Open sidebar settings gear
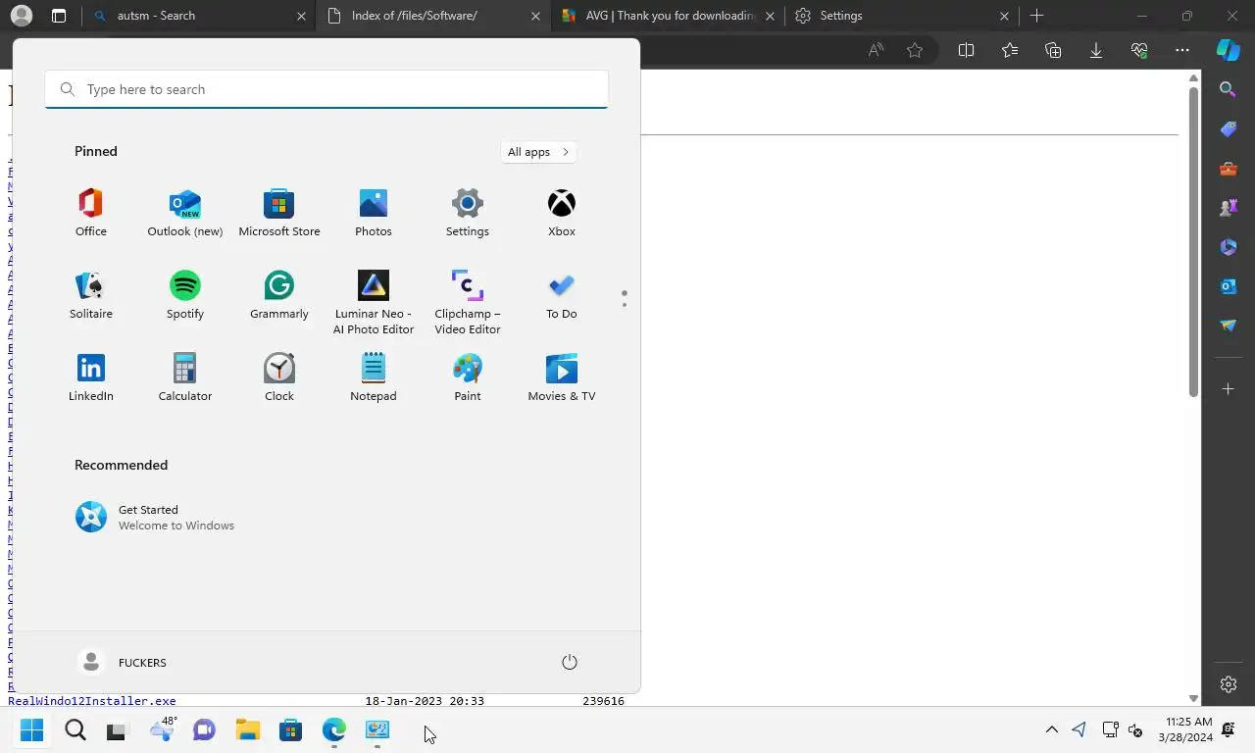1255x753 pixels. point(1228,684)
